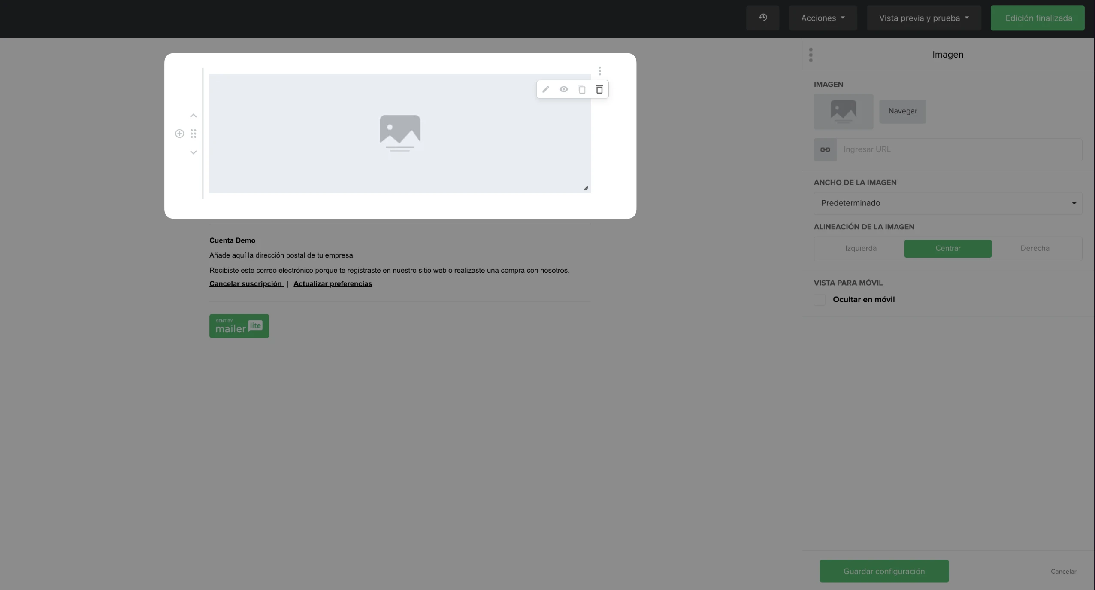Open the Acciones dropdown menu

coord(823,18)
